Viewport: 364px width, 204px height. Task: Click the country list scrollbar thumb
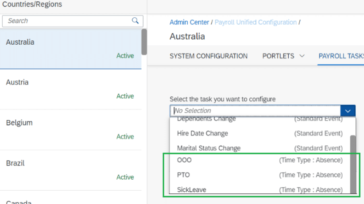click(144, 42)
